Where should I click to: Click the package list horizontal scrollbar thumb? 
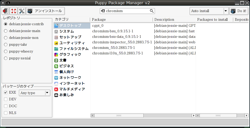[119, 115]
